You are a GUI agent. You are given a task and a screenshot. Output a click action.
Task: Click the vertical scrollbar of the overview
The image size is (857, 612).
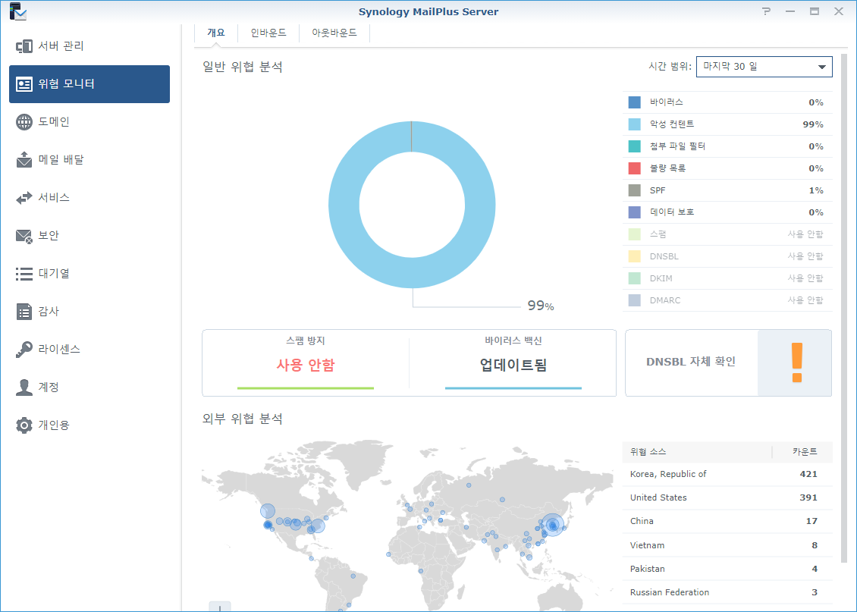(844, 309)
